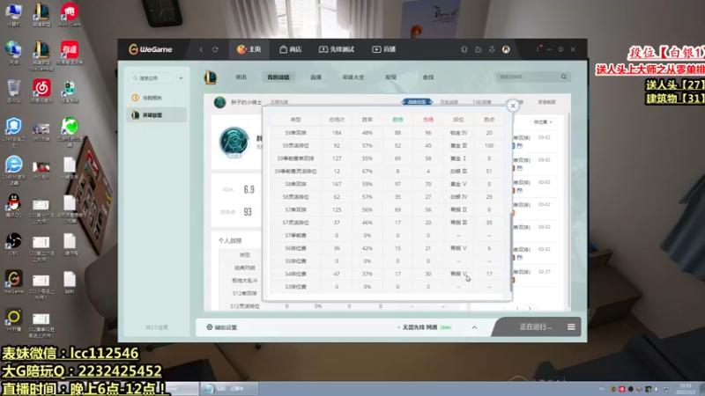Open the hamburger menu next to 正在运行
Image resolution: width=705 pixels, height=396 pixels.
[571, 326]
